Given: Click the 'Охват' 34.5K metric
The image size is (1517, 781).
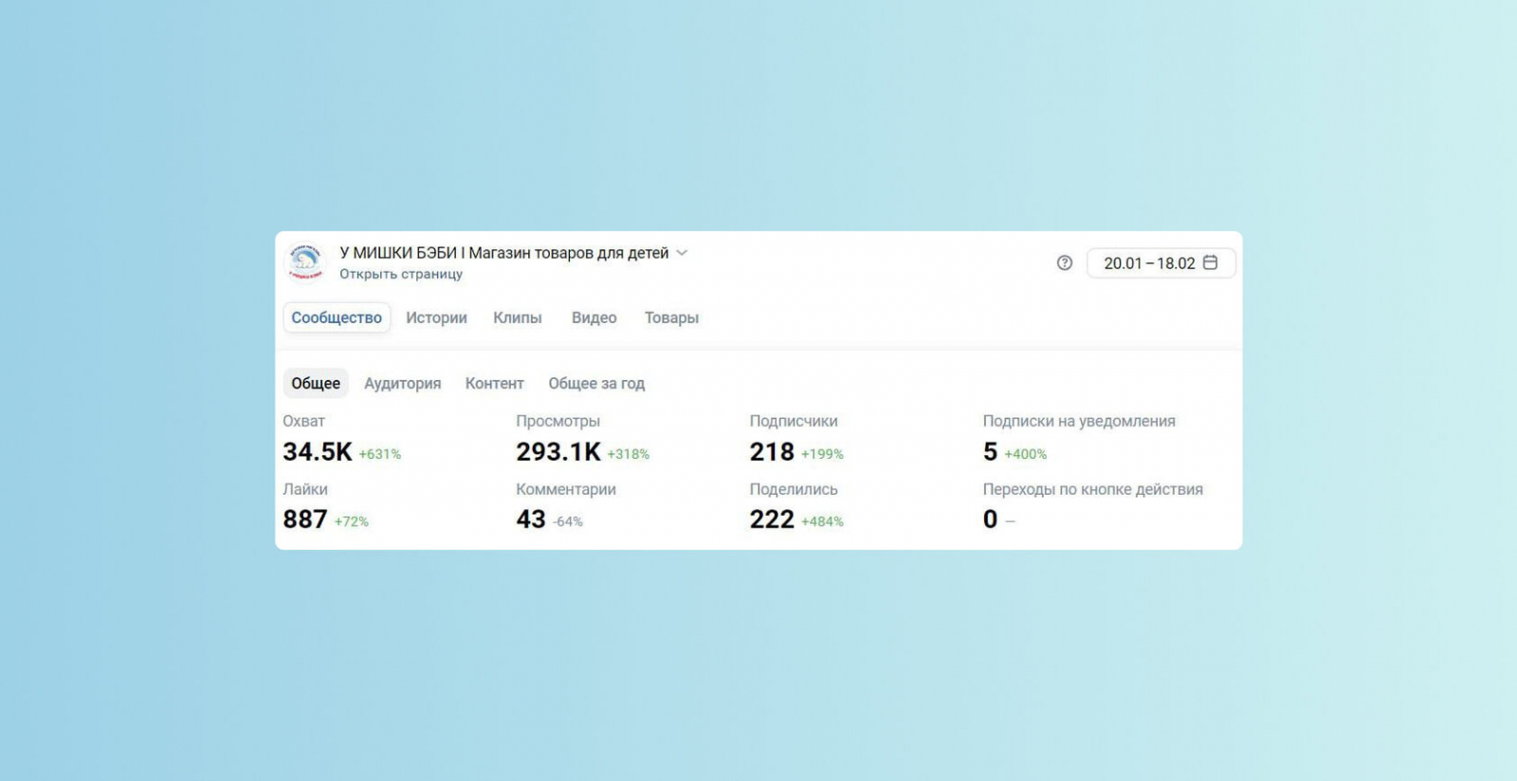Looking at the screenshot, I should pos(318,451).
